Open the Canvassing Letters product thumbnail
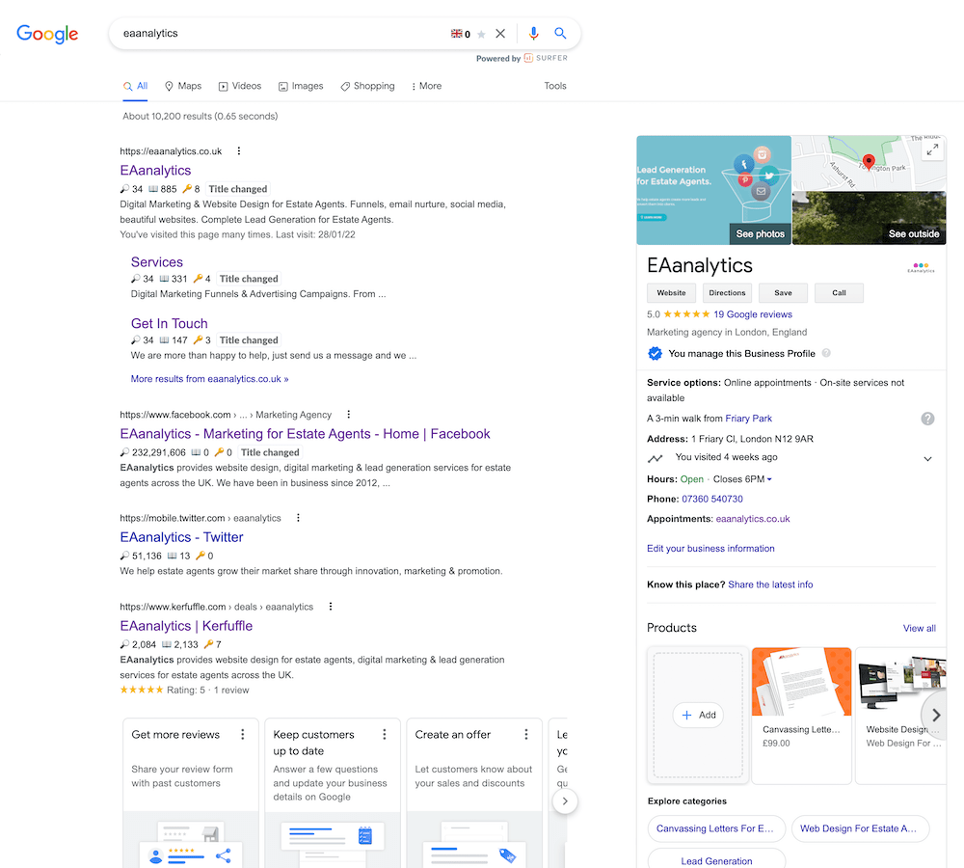Screen dimensions: 964x868 [x=801, y=682]
